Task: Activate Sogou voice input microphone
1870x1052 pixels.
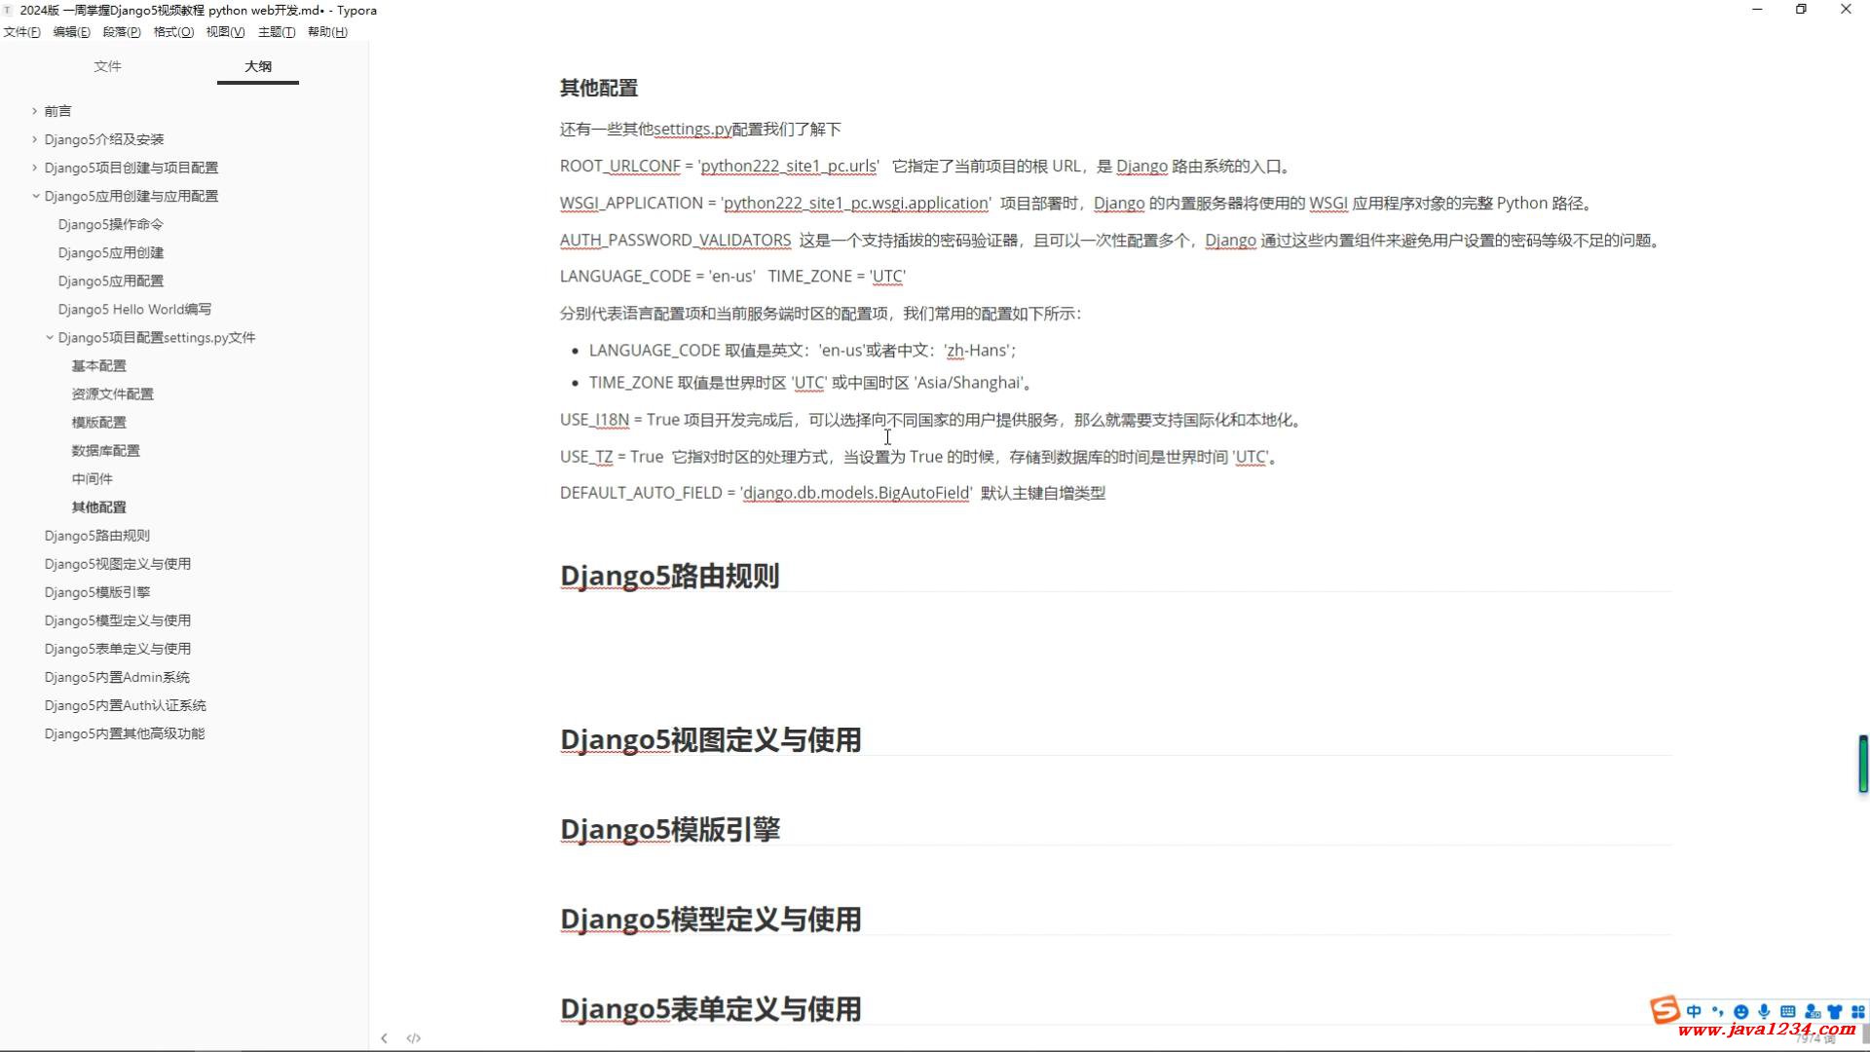Action: 1764,1011
